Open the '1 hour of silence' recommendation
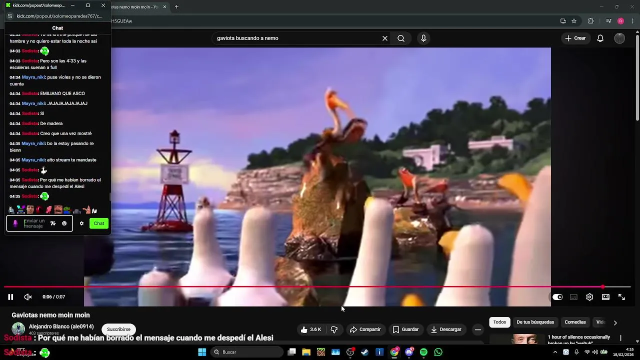The width and height of the screenshot is (640, 360). (x=578, y=339)
